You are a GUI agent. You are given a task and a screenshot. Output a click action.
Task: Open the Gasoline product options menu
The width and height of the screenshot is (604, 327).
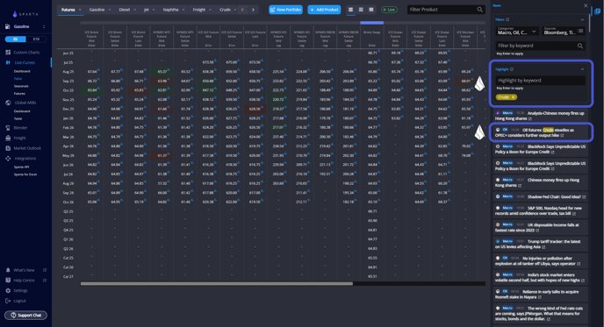pyautogui.click(x=44, y=26)
